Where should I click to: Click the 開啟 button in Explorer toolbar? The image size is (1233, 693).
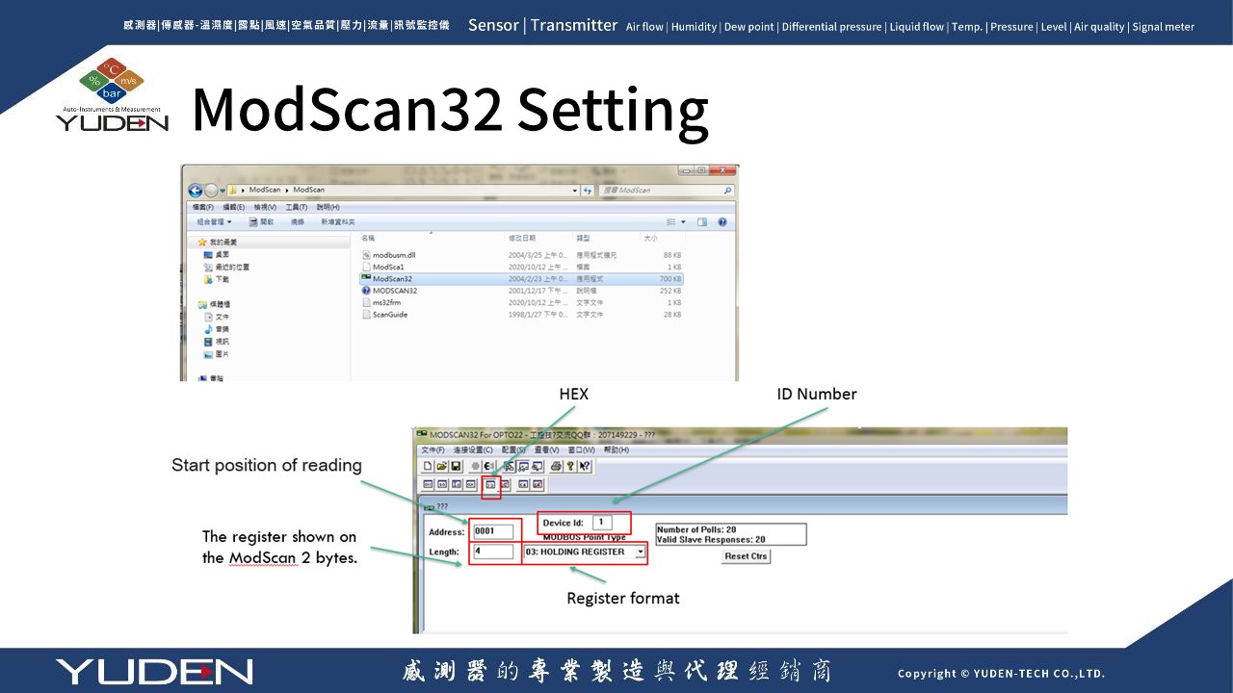[262, 221]
